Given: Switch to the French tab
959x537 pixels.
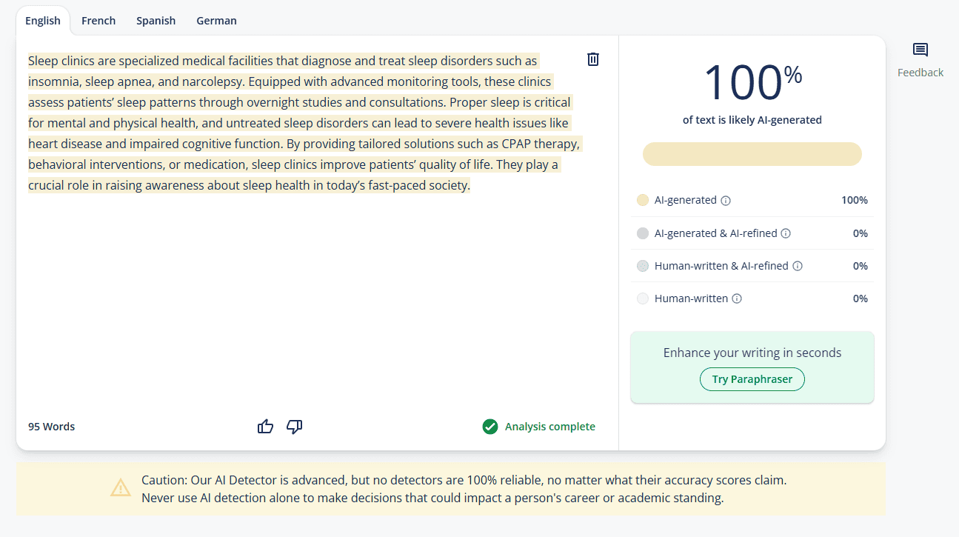Looking at the screenshot, I should pyautogui.click(x=98, y=21).
